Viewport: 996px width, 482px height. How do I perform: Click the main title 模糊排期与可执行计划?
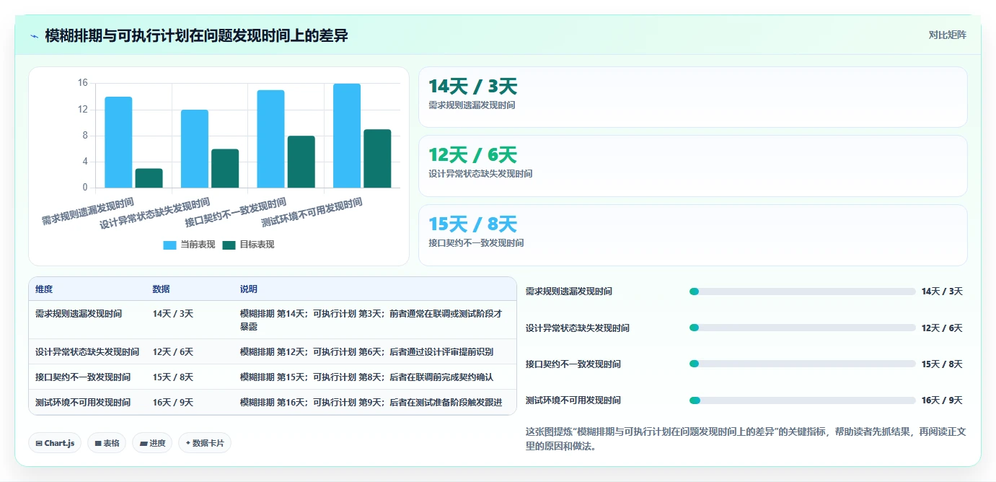[196, 35]
